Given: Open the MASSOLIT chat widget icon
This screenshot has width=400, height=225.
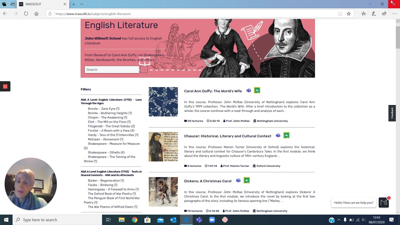Looking at the screenshot, I should pyautogui.click(x=384, y=202).
